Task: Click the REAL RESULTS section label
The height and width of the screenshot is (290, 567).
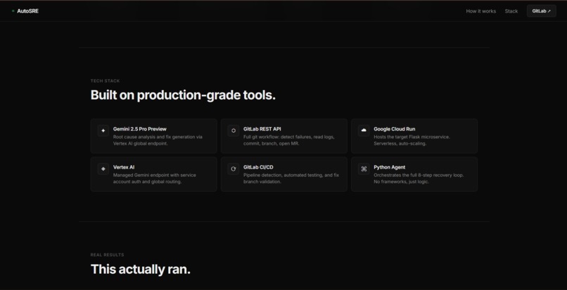Action: [x=107, y=255]
